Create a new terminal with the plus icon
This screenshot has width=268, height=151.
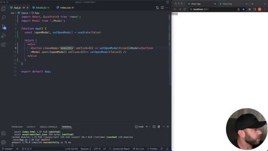[x=147, y=127]
